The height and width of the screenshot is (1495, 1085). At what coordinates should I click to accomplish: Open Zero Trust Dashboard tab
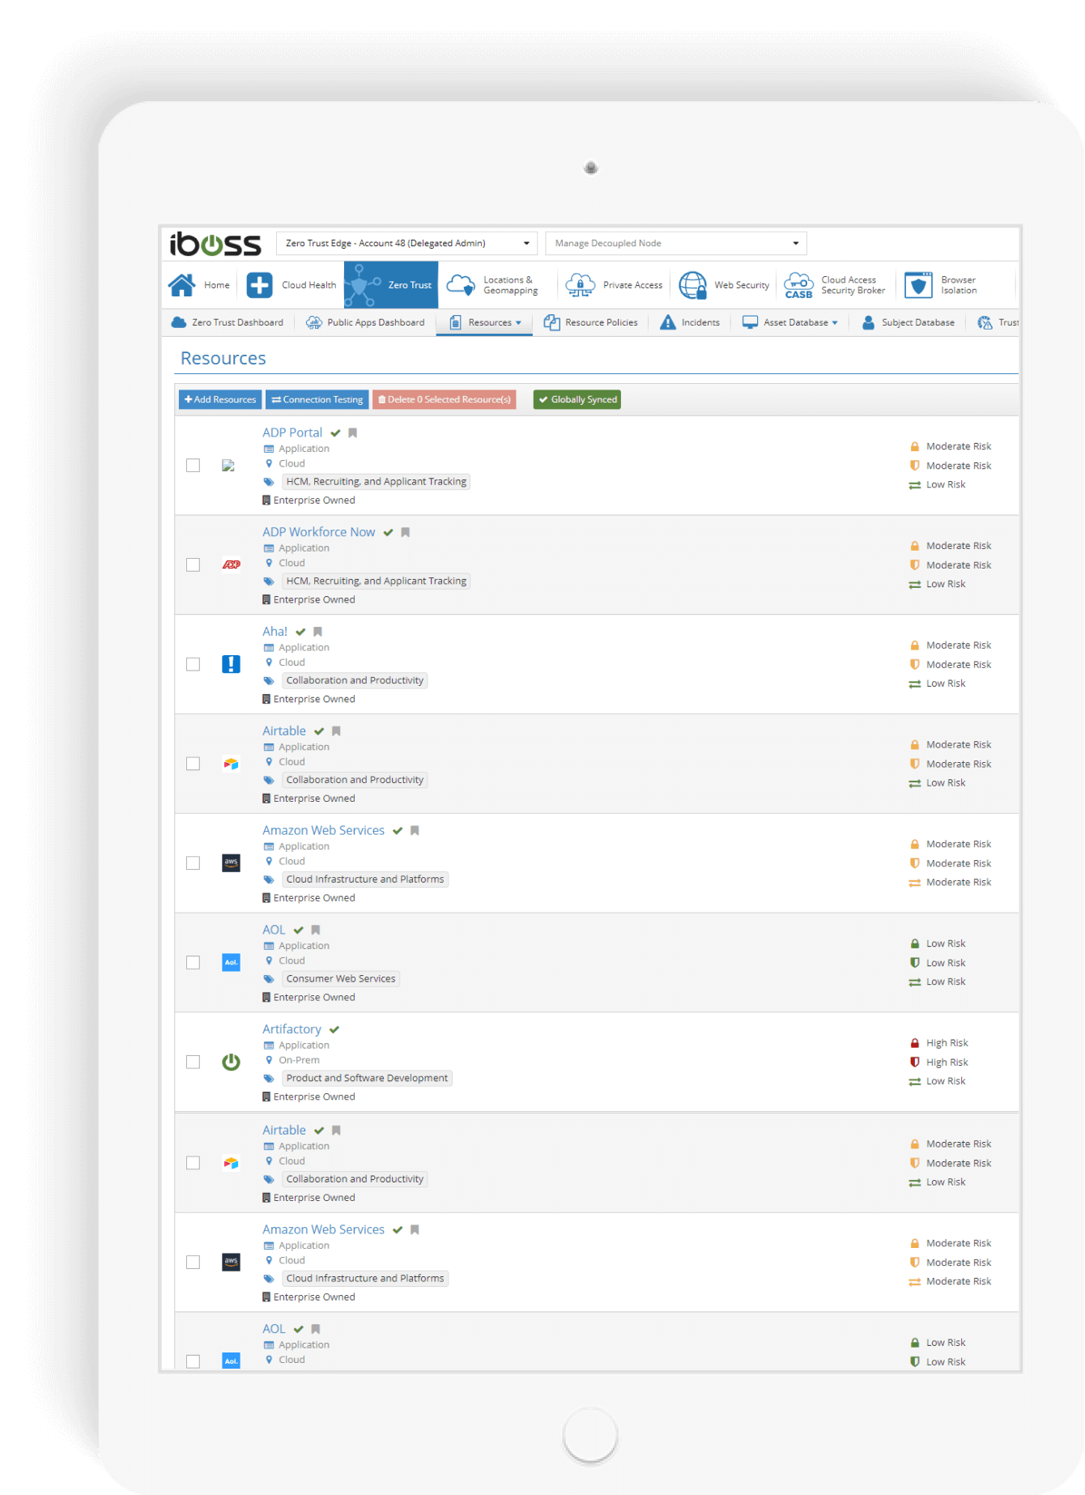228,322
